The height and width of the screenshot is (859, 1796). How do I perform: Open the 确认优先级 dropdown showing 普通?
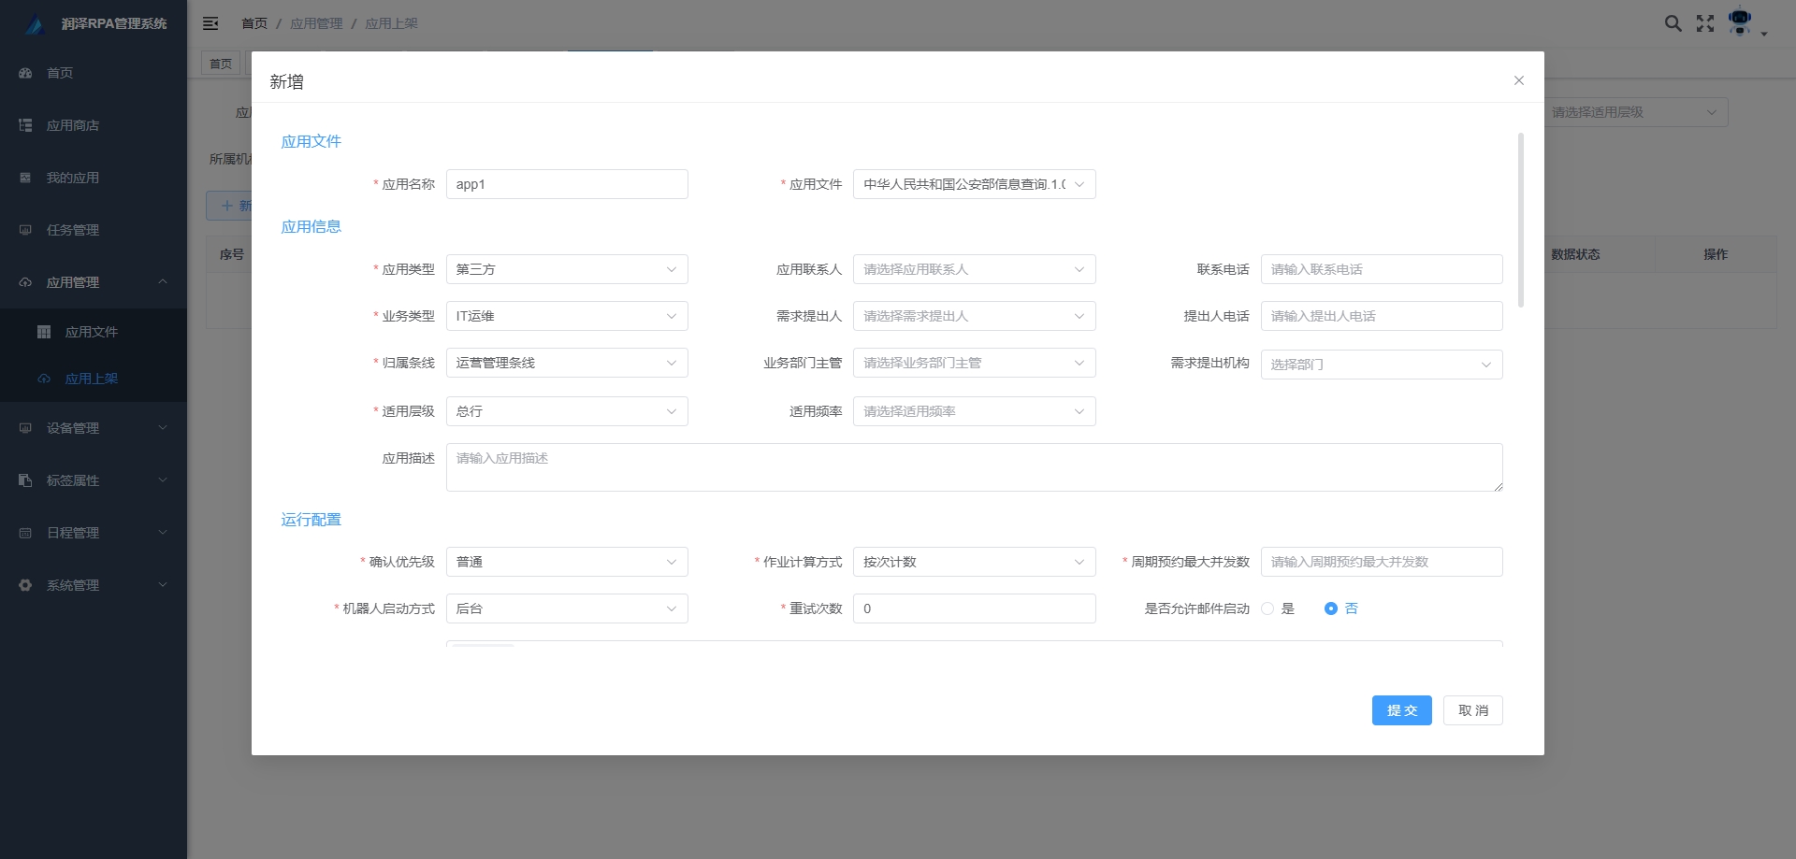pyautogui.click(x=567, y=562)
